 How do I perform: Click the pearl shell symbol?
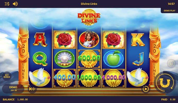click(65, 59)
